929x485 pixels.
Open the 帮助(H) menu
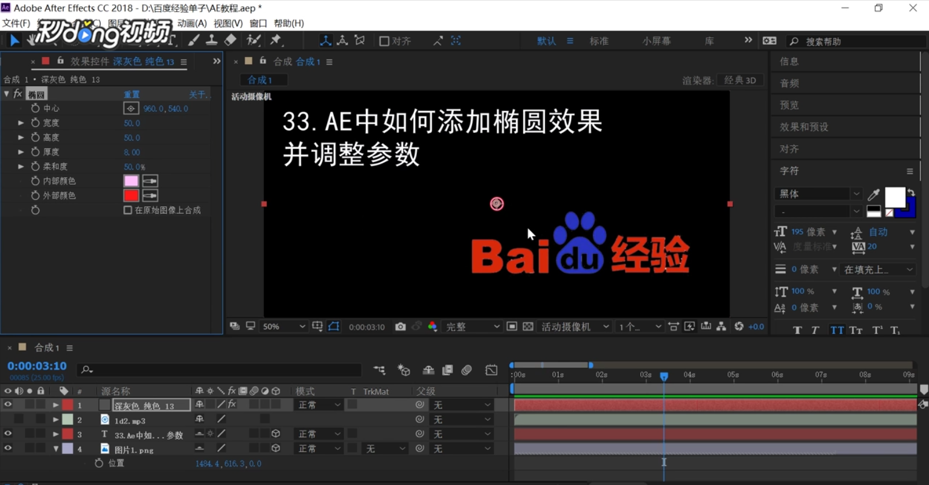point(289,23)
